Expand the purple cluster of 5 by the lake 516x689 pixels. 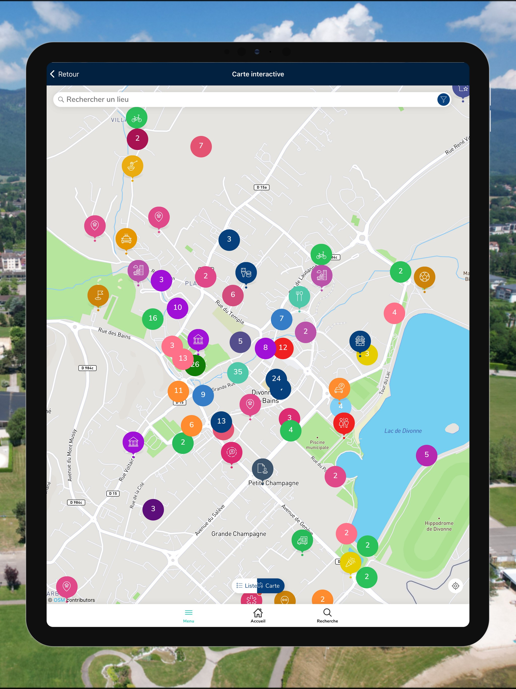coord(427,455)
